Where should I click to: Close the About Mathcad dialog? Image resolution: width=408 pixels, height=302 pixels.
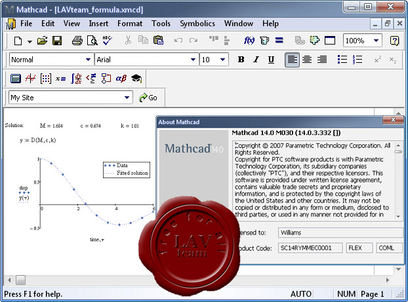393,120
